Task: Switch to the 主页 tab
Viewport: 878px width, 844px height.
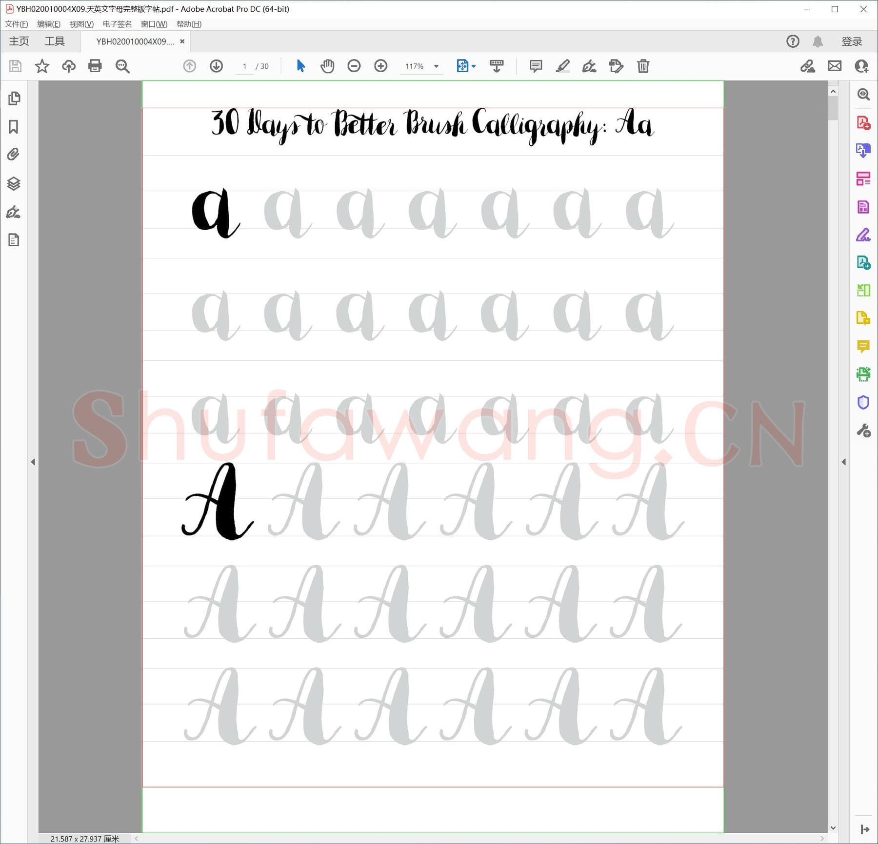Action: tap(19, 41)
